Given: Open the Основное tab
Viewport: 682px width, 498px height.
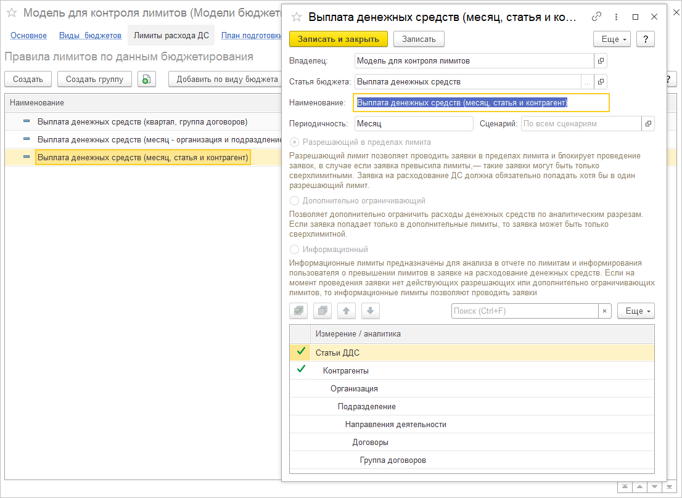Looking at the screenshot, I should point(29,36).
